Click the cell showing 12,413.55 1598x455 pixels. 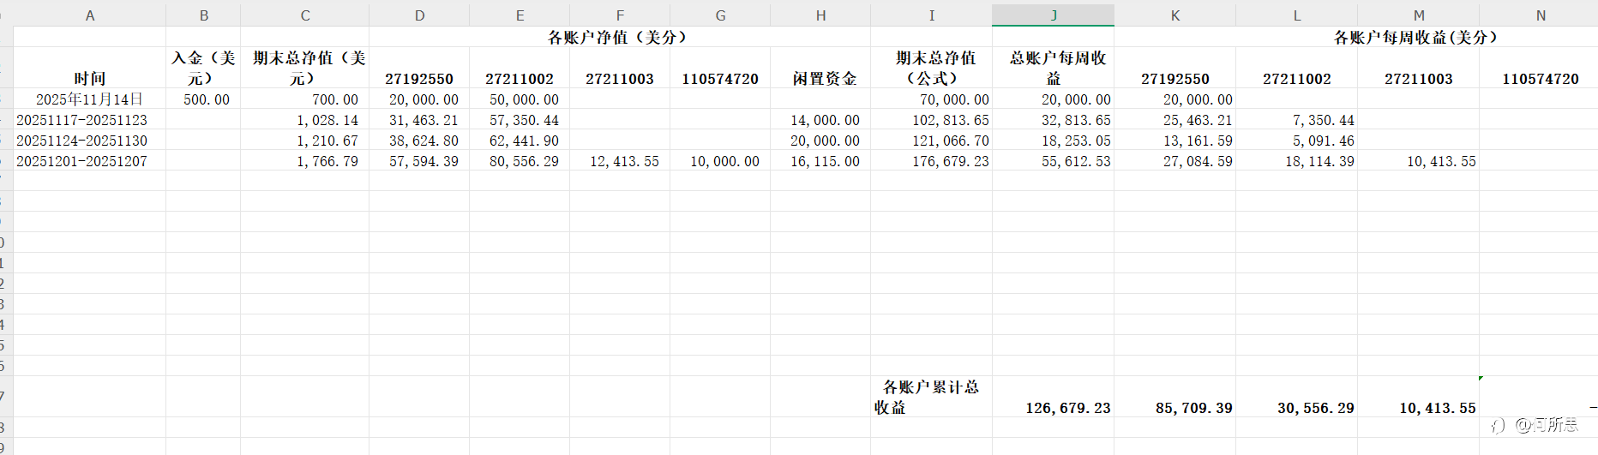(620, 160)
